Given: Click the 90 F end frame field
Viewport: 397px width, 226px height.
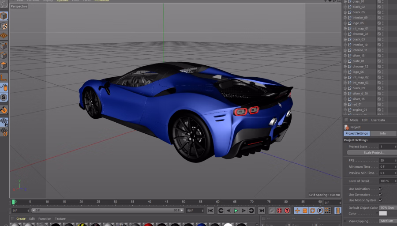Looking at the screenshot, I should (x=195, y=211).
